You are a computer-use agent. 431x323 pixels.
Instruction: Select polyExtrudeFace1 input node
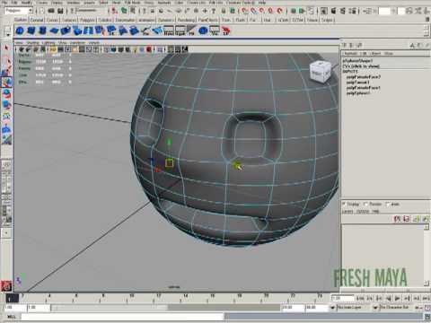pyautogui.click(x=364, y=88)
